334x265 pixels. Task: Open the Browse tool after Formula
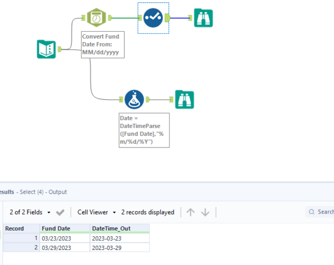[184, 99]
